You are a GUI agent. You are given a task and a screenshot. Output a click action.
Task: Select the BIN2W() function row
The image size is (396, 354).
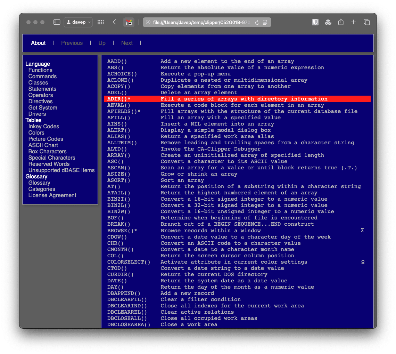(x=237, y=212)
